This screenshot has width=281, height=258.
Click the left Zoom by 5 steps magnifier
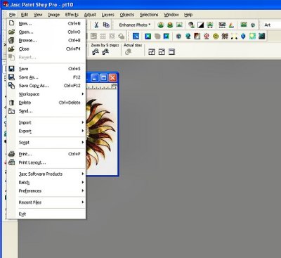click(96, 52)
